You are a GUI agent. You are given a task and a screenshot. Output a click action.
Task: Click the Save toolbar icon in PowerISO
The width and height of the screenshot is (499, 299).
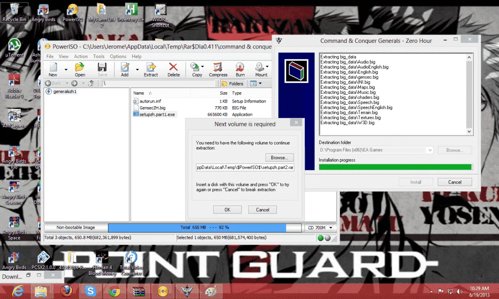pos(102,69)
